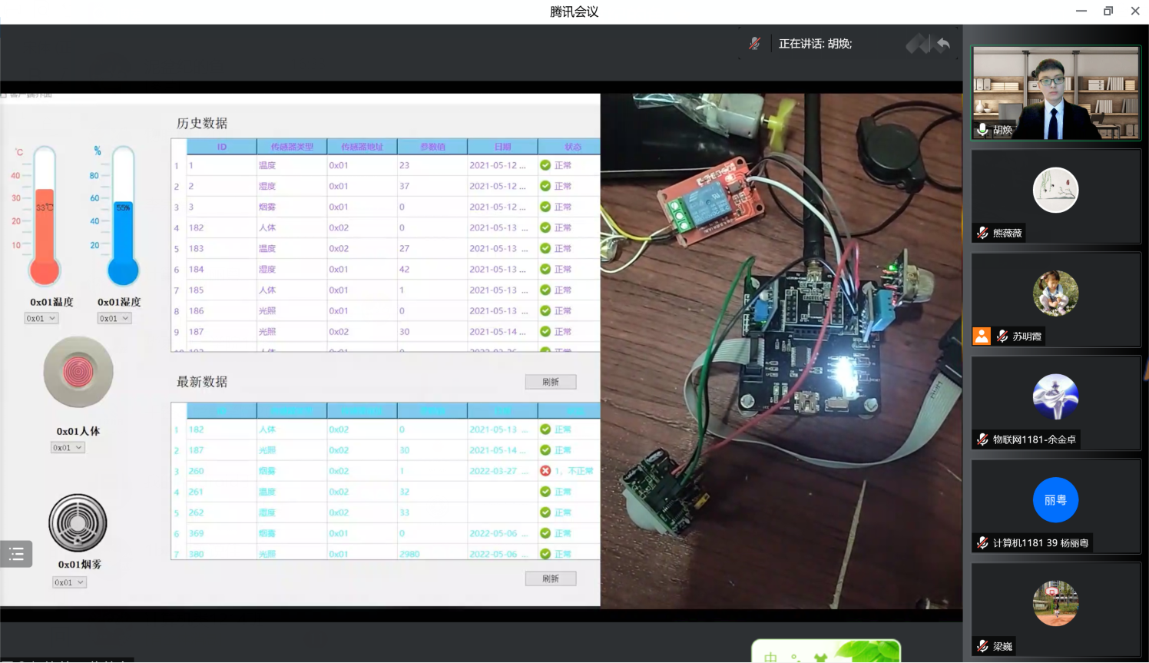Click the human body sensor icon
This screenshot has height=663, width=1149.
[x=78, y=373]
